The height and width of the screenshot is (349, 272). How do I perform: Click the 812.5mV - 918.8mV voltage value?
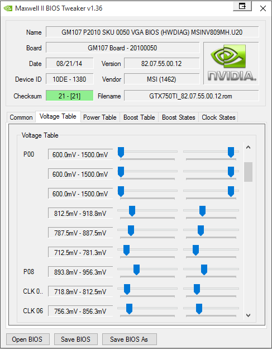[80, 213]
